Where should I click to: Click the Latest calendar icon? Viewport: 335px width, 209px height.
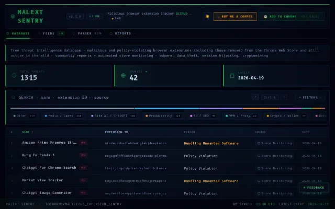tap(232, 76)
